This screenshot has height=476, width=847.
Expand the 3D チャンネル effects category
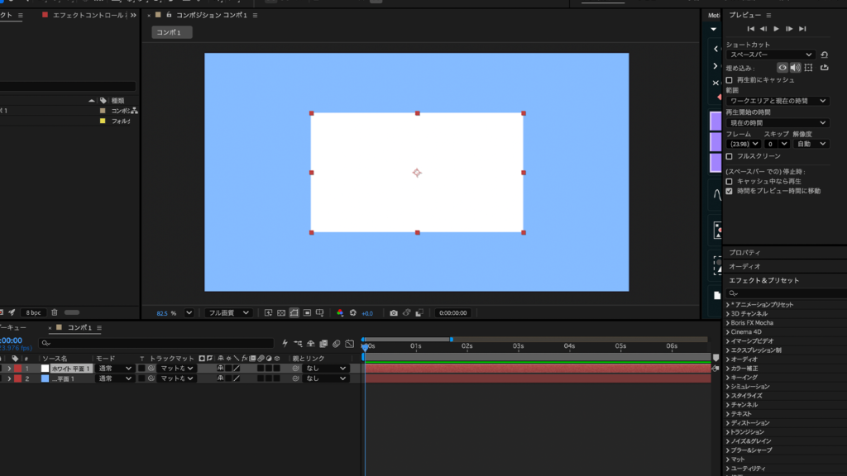pos(728,314)
